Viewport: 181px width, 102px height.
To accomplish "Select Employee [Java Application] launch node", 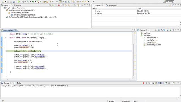I will coord(16,8).
